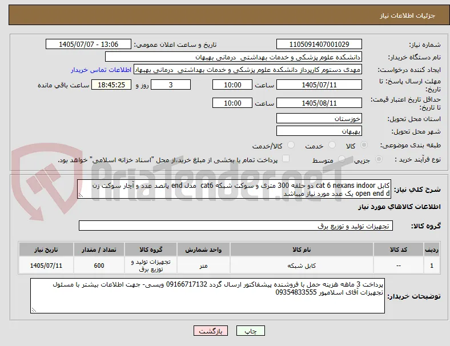Click the need number field 1105091407001029

[x=319, y=45]
